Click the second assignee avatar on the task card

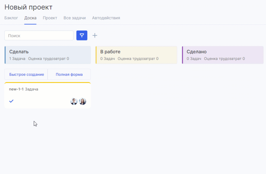(x=83, y=101)
